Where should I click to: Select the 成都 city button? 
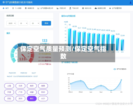click(32, 92)
